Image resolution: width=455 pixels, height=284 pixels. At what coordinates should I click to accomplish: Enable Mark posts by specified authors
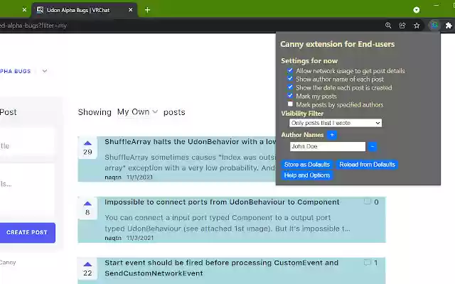click(290, 104)
